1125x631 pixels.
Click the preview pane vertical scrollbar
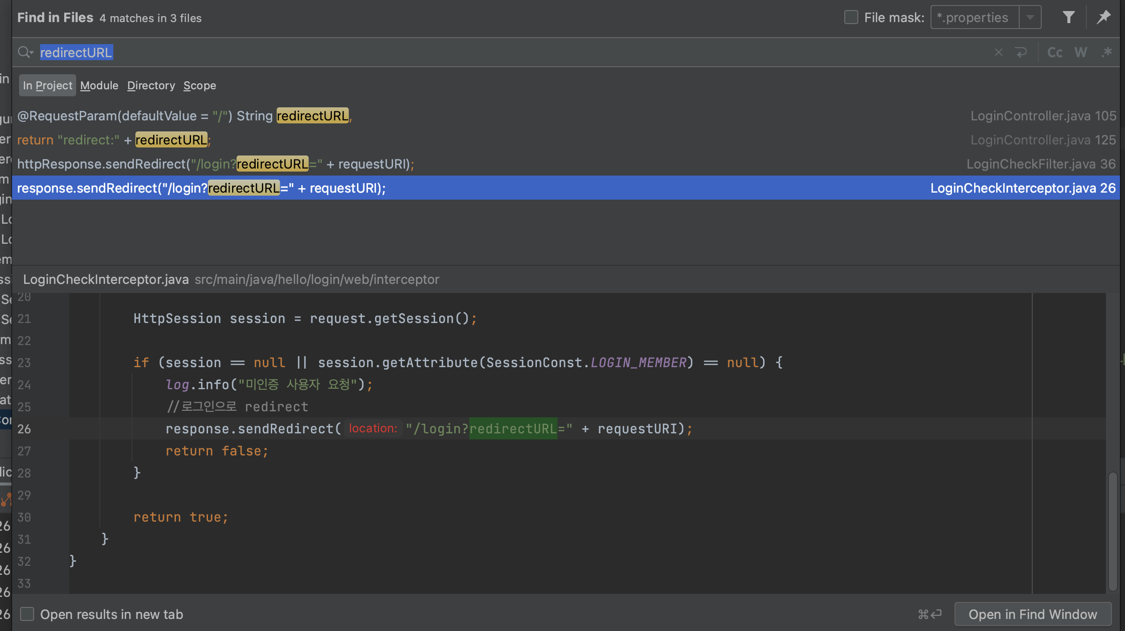click(1112, 531)
